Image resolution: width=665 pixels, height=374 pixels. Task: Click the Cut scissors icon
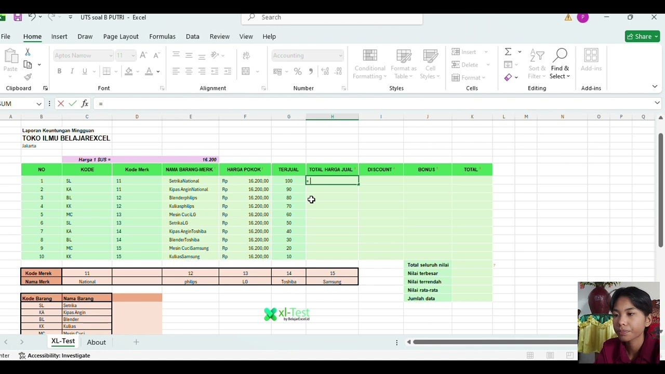[x=28, y=52]
